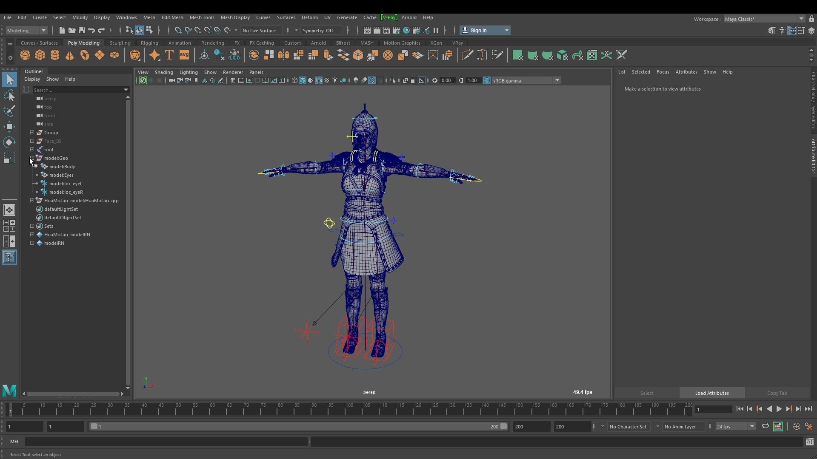817x459 pixels.
Task: Open the Mesh Tools menu
Action: pos(203,17)
